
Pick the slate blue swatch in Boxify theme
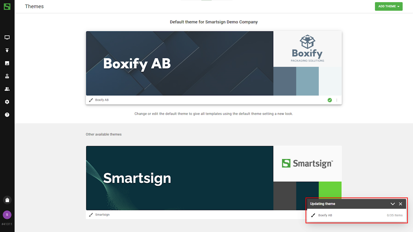coord(285,81)
